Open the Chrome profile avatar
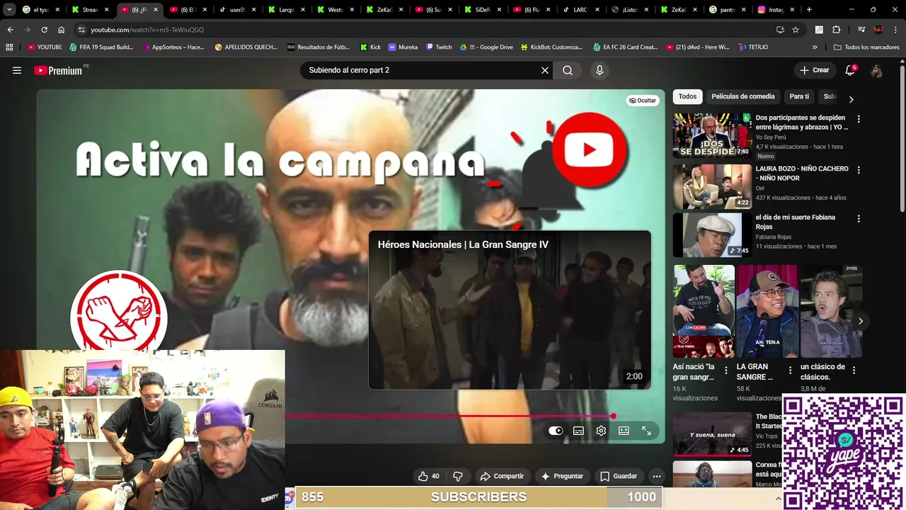The height and width of the screenshot is (510, 906). coord(878,30)
